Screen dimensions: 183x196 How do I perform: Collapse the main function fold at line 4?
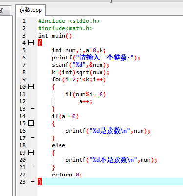31,43
